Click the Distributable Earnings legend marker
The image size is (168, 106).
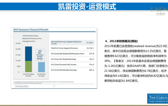click(x=23, y=36)
